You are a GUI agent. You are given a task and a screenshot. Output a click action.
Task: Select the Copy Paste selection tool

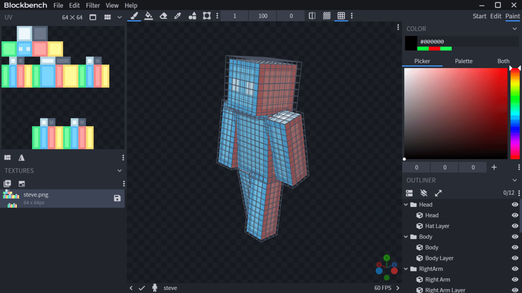207,16
